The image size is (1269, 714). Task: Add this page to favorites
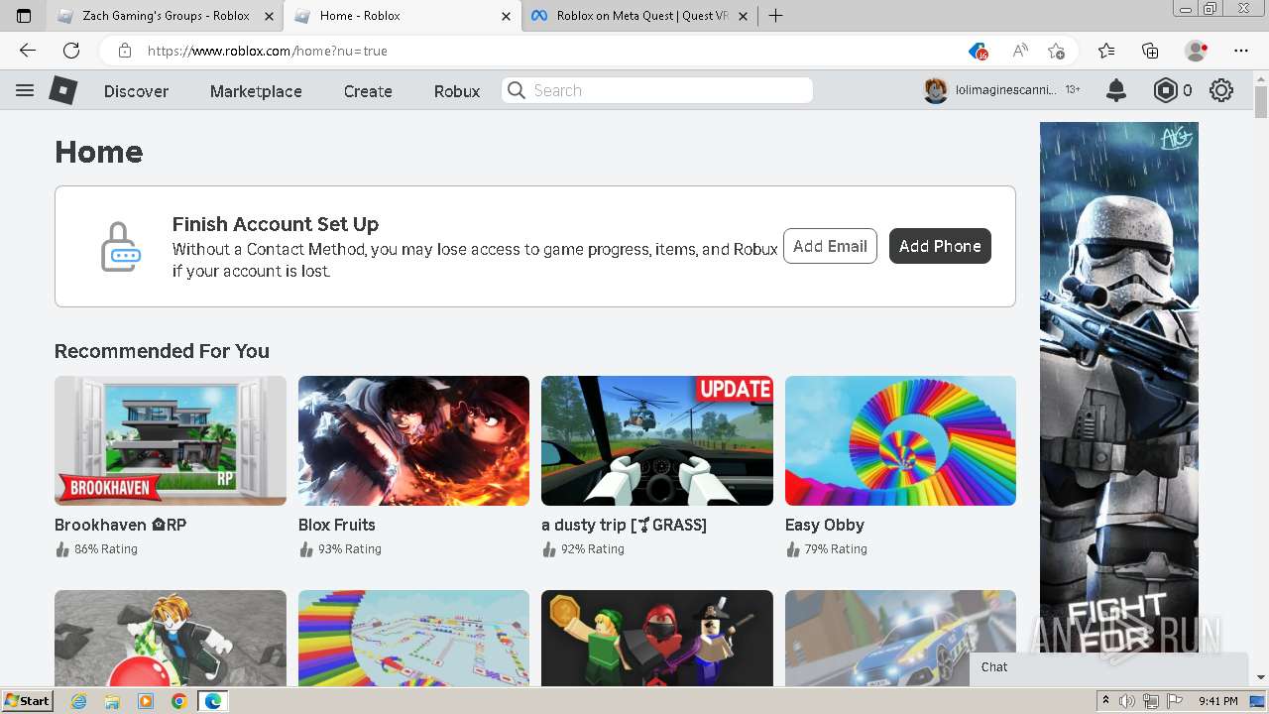(x=1057, y=51)
